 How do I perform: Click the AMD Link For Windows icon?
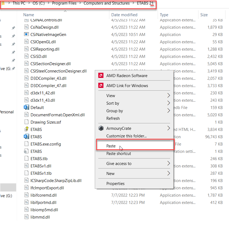click(x=101, y=86)
